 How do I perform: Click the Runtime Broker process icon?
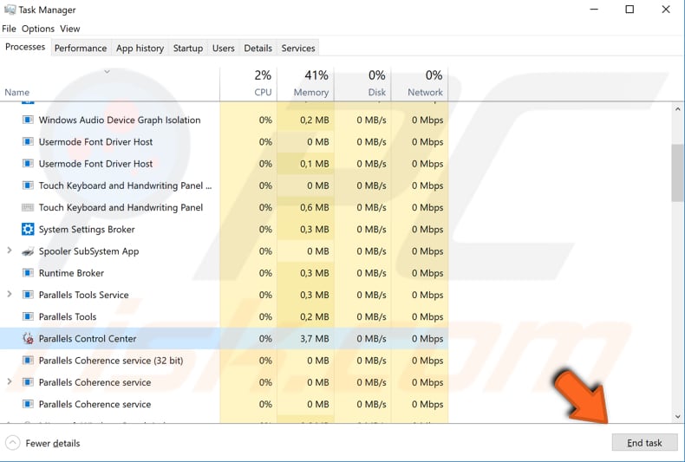28,273
